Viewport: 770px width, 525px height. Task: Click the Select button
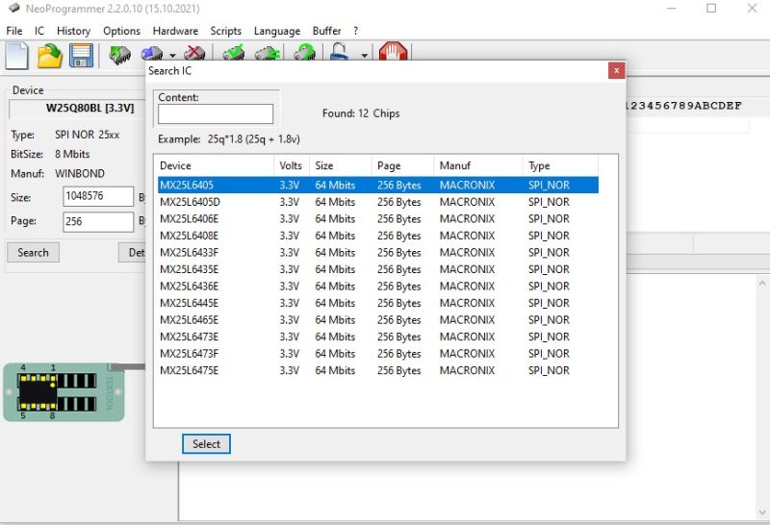pyautogui.click(x=206, y=444)
